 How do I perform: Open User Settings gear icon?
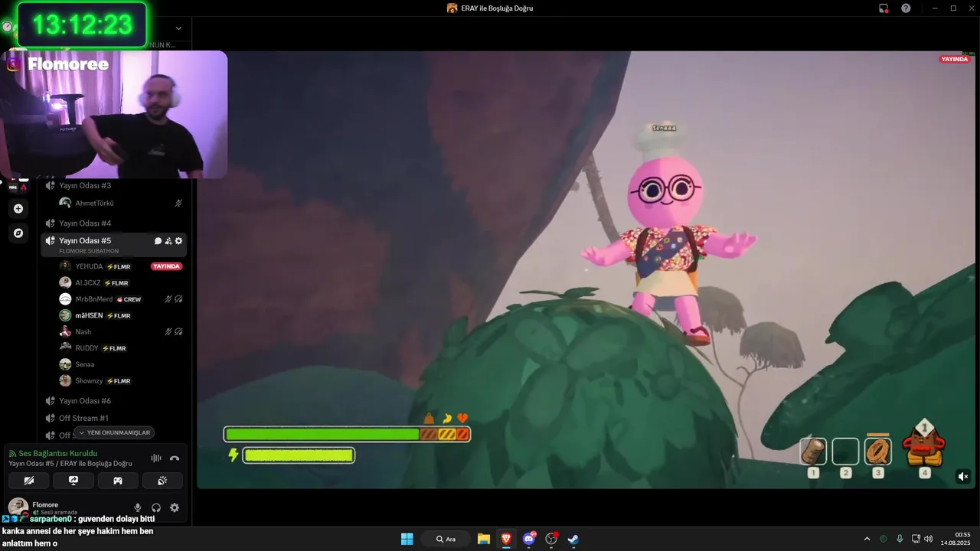175,507
